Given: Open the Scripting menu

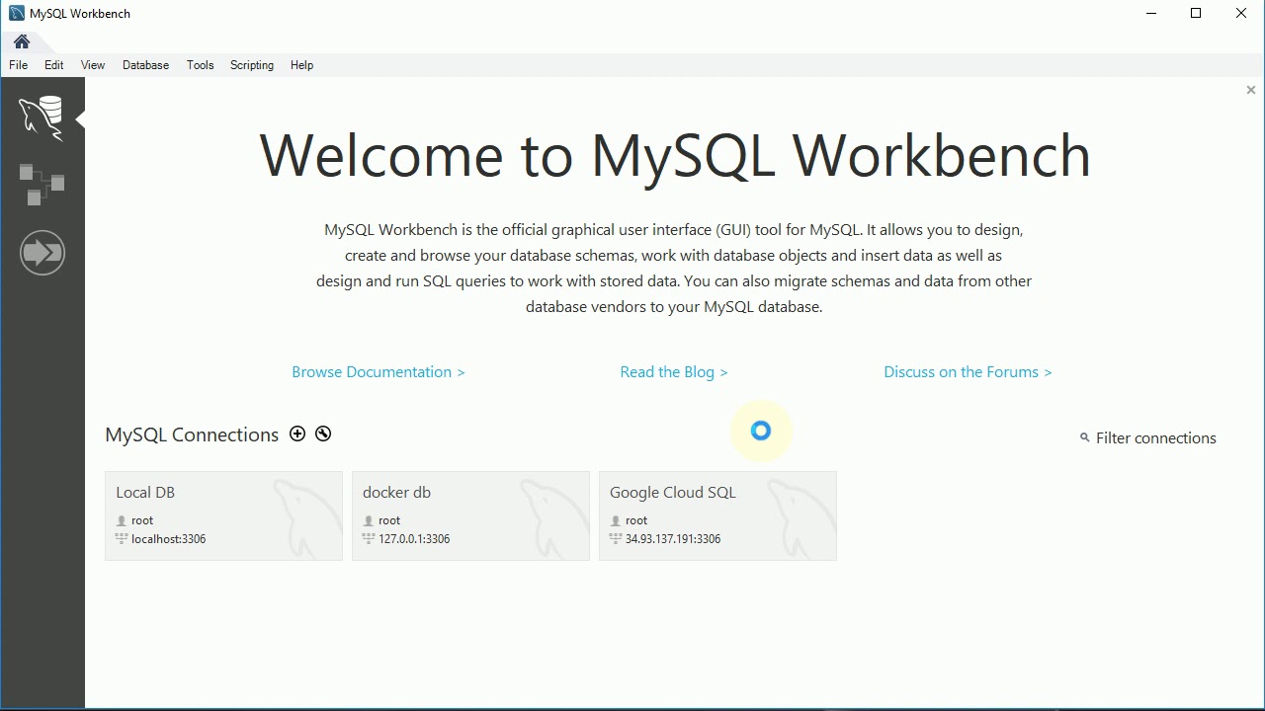Looking at the screenshot, I should point(252,65).
